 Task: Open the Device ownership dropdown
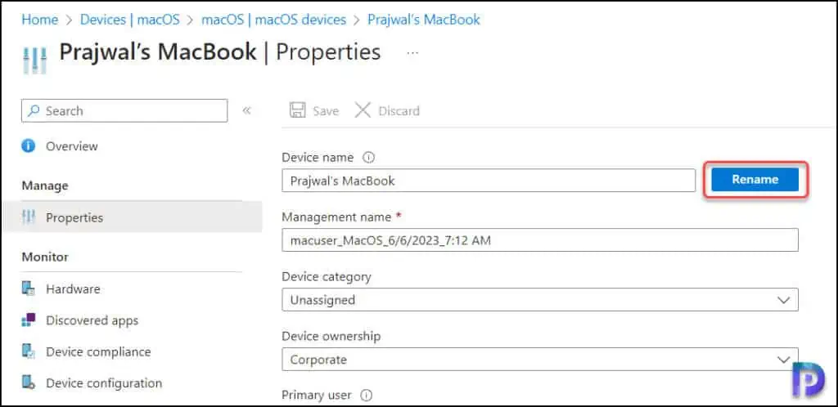540,360
